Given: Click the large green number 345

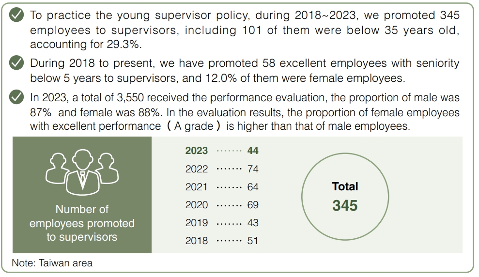Looking at the screenshot, I should [345, 205].
